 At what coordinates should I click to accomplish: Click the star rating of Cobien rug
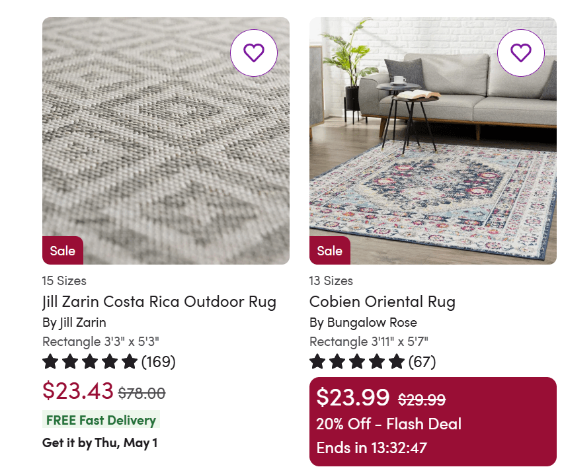point(357,362)
